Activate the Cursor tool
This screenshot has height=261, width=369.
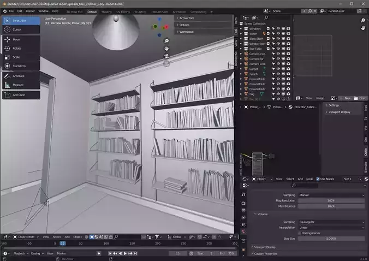pos(21,29)
